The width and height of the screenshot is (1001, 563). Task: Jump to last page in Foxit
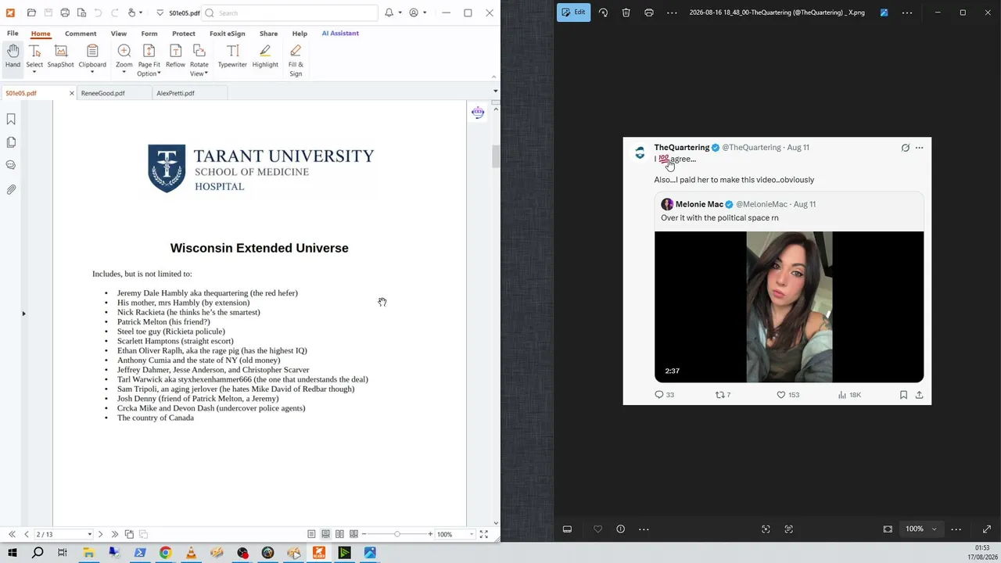click(x=115, y=534)
